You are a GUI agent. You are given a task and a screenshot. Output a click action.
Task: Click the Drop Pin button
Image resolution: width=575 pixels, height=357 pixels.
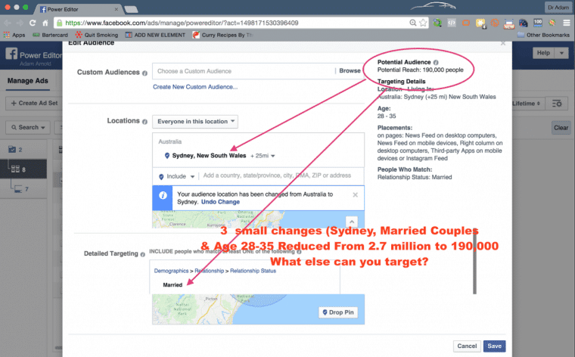coord(338,312)
